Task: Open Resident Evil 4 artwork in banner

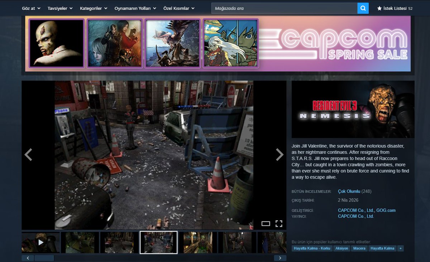Action: point(115,43)
